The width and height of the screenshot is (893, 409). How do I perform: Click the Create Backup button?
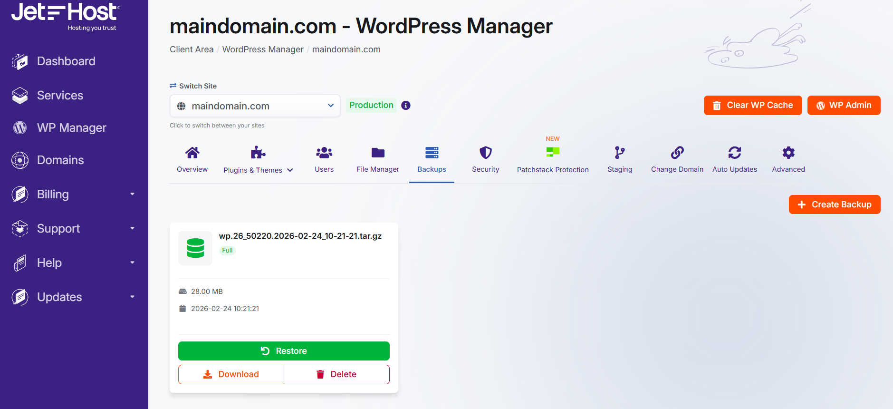tap(835, 204)
